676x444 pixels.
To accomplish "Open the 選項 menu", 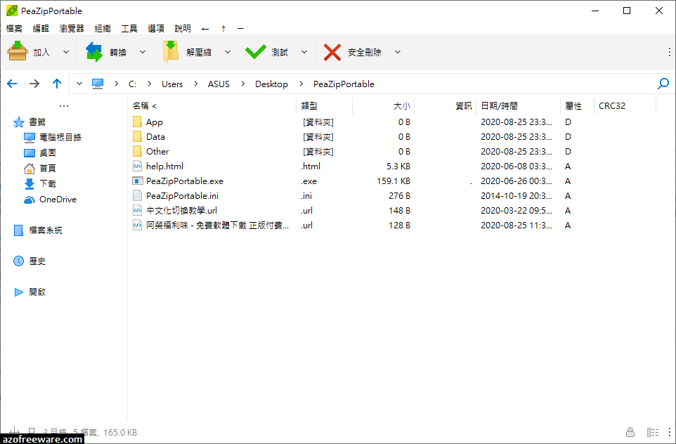I will tap(155, 28).
